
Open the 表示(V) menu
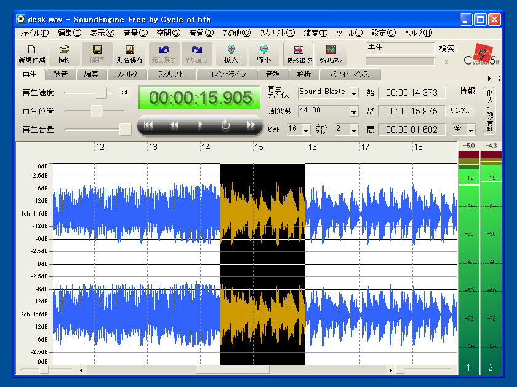tap(102, 33)
